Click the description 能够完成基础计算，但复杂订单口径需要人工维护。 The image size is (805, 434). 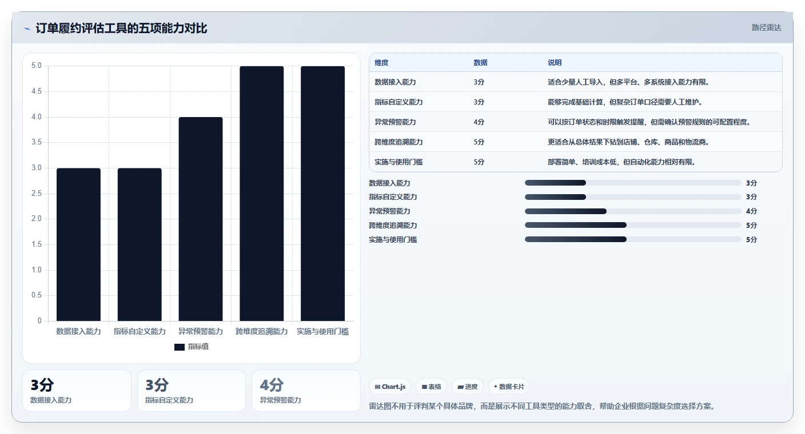tap(625, 102)
